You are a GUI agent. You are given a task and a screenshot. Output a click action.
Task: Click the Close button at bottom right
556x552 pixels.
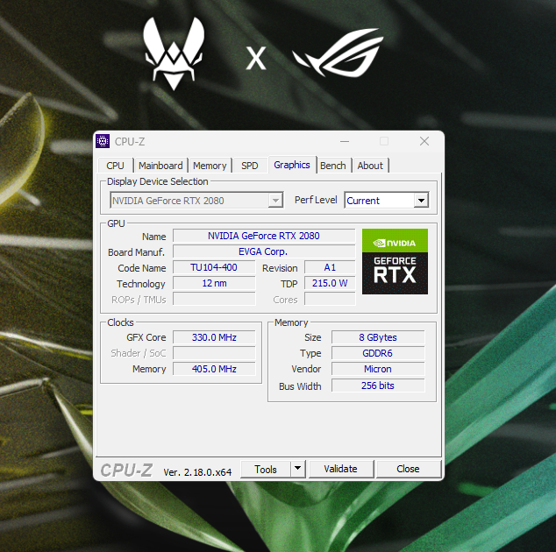[408, 469]
